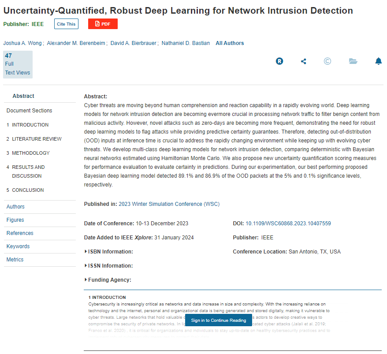Screen dimensions: 387x354
Task: Open the Keywords section
Action: tap(18, 246)
